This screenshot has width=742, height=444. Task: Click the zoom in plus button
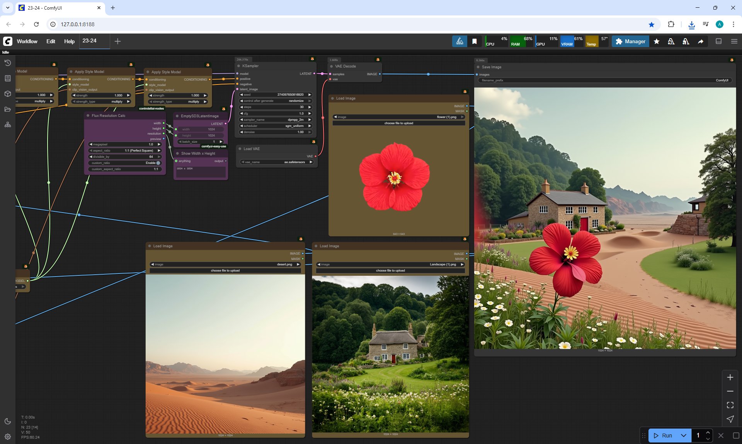pos(730,377)
